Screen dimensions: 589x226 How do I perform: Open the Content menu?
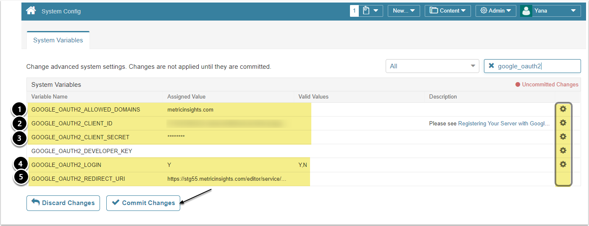click(x=448, y=11)
